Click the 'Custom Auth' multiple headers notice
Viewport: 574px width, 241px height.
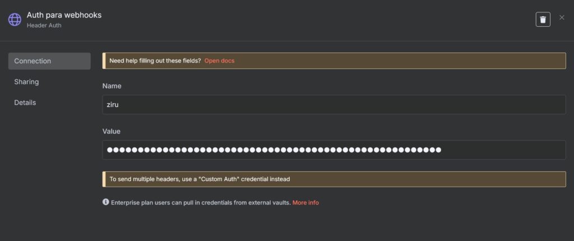tap(334, 179)
